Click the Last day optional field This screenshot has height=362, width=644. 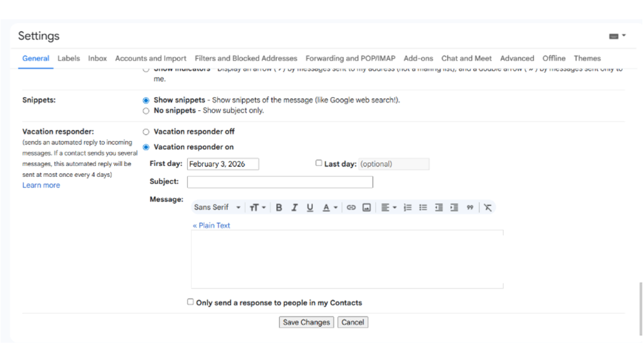pyautogui.click(x=394, y=164)
